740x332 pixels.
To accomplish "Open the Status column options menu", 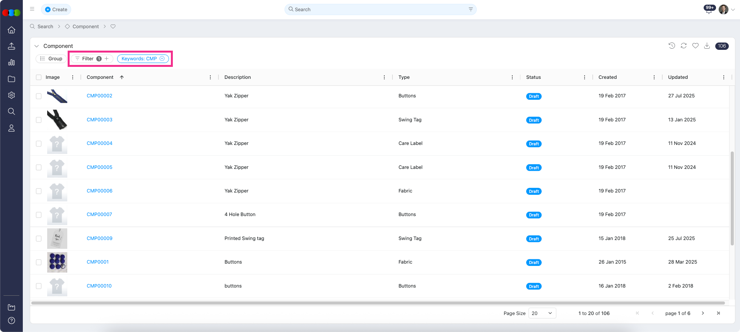I will [585, 77].
